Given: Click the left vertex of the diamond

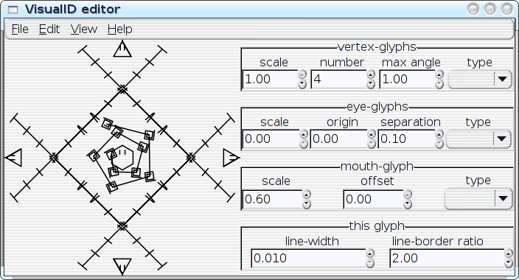Looking at the screenshot, I should (54, 158).
